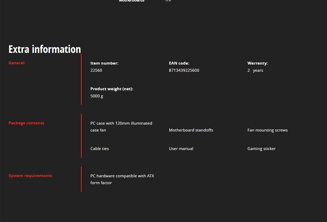
Task: Select the General section label
Action: (16, 63)
